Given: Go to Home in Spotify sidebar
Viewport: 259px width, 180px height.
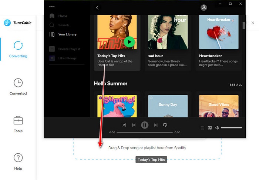Looking at the screenshot, I should click(x=63, y=16).
